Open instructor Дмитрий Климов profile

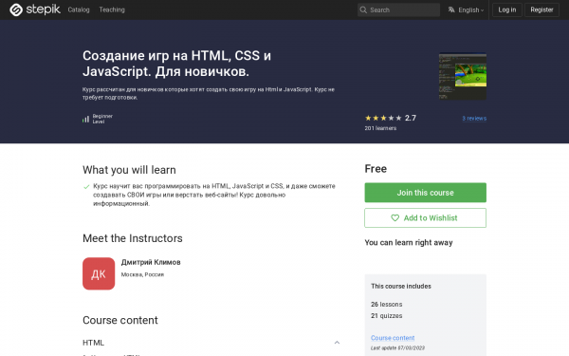point(151,262)
